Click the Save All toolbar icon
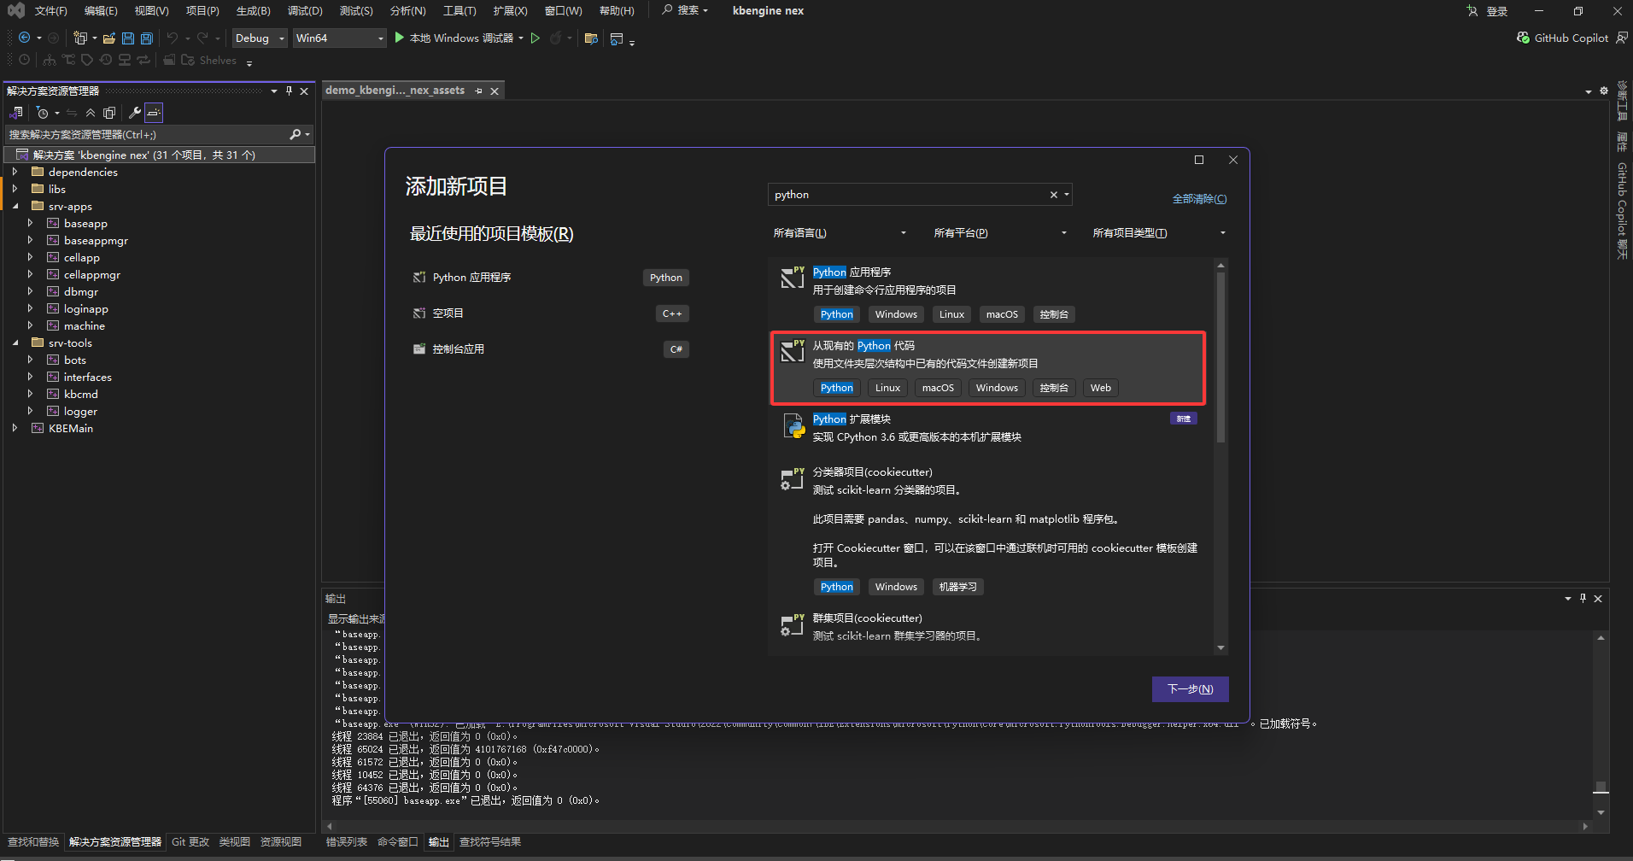The height and width of the screenshot is (861, 1633). click(146, 38)
